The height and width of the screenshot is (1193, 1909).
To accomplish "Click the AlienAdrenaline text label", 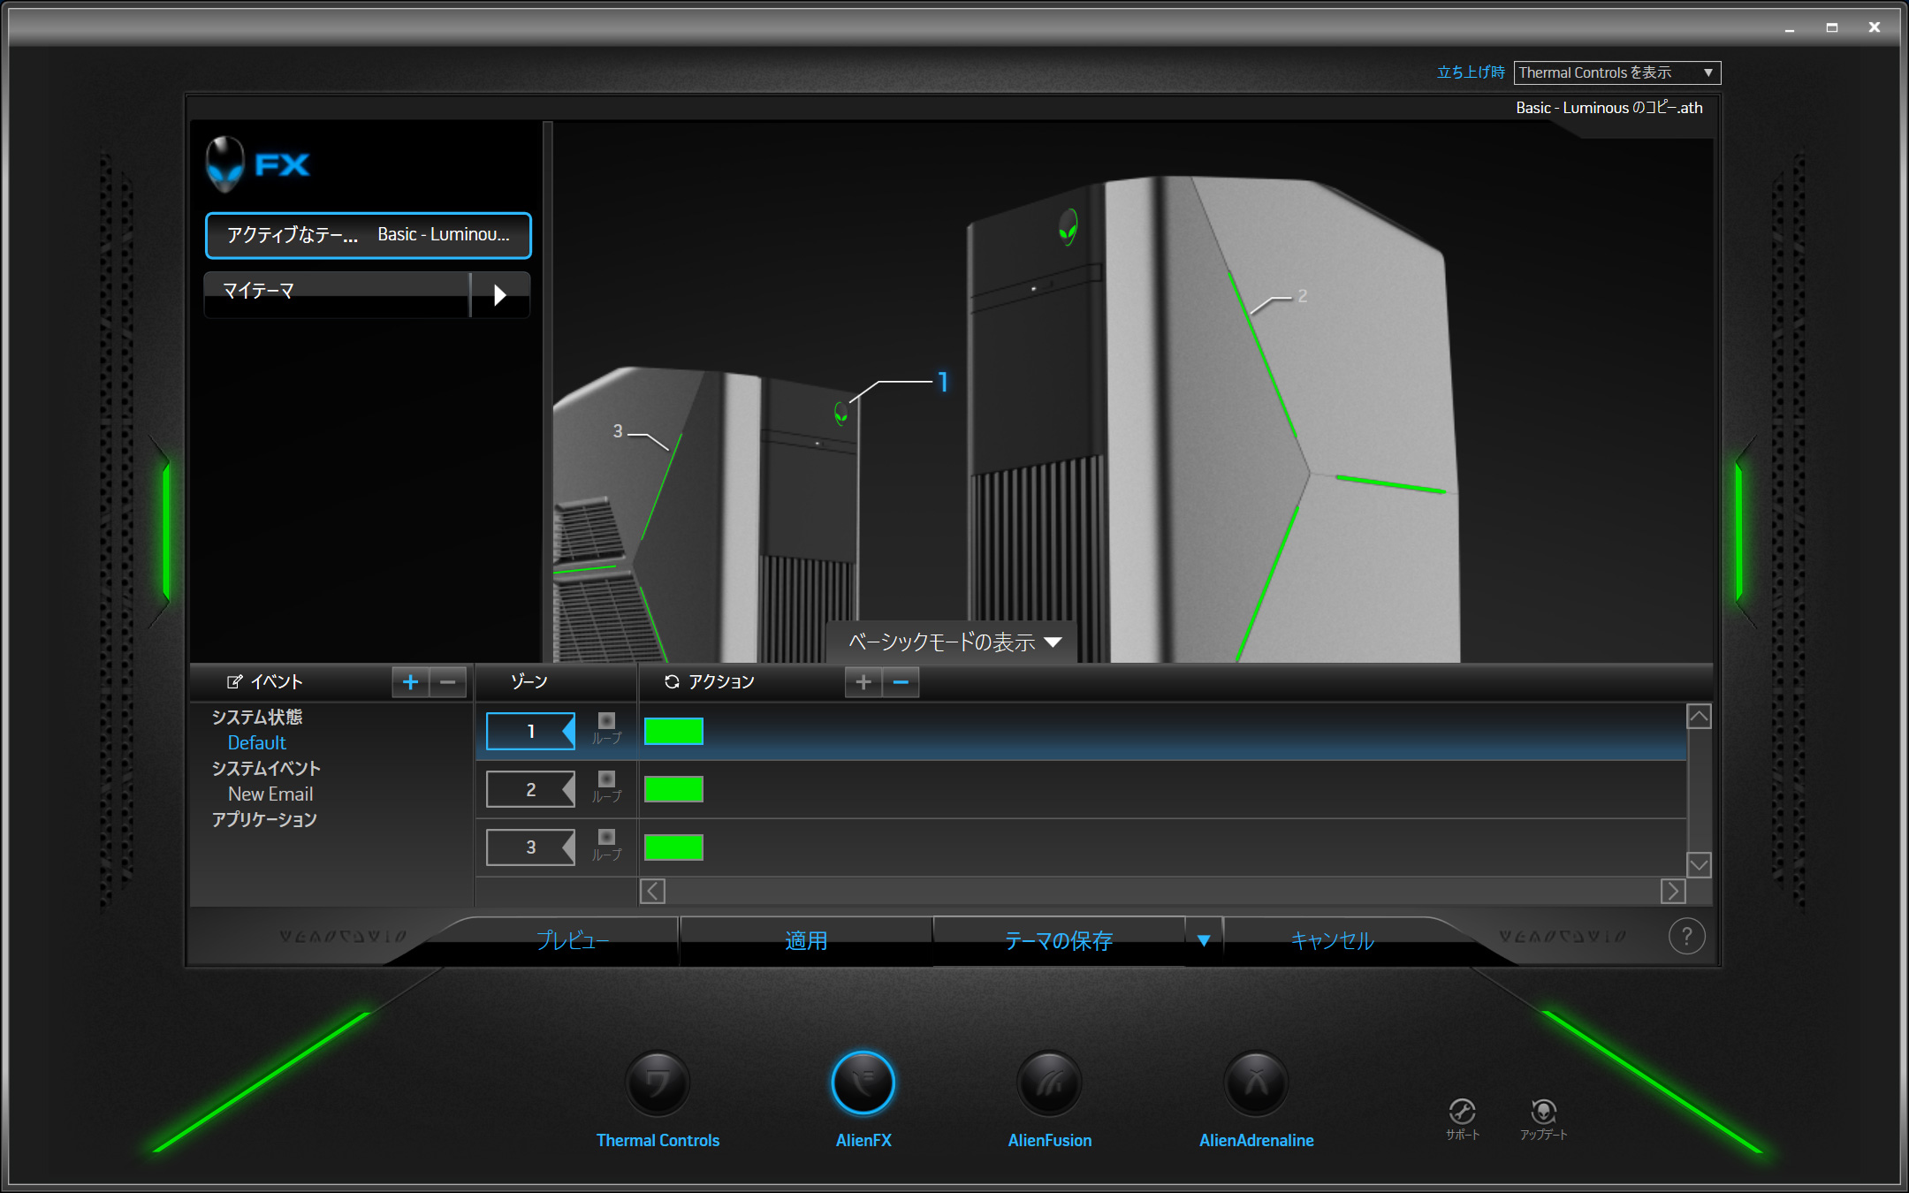I will pyautogui.click(x=1256, y=1140).
